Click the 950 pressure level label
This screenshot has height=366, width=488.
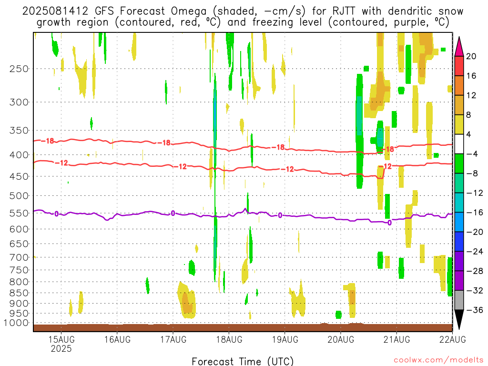click(19, 314)
